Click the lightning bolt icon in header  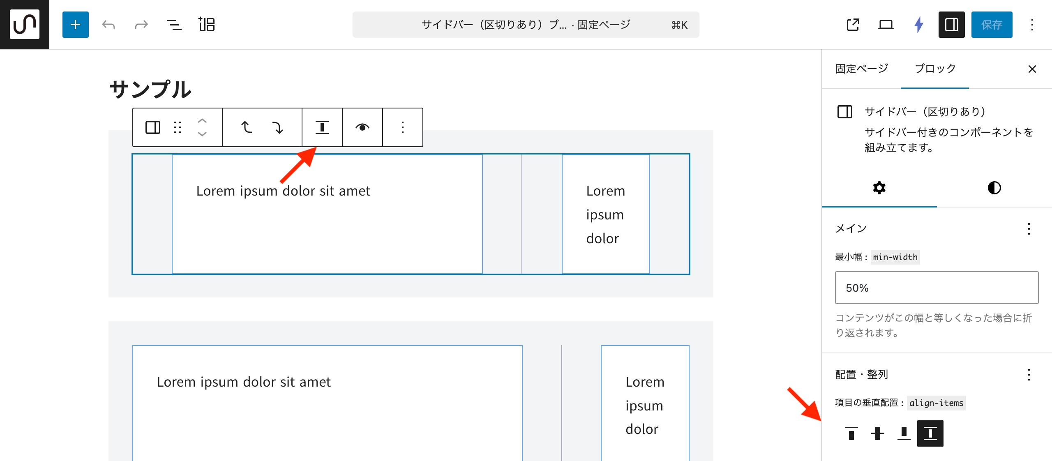[x=919, y=25]
